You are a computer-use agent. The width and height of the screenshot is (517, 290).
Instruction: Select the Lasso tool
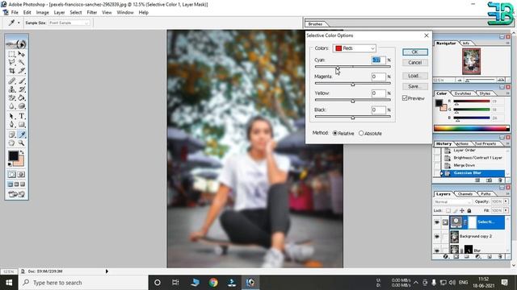[x=12, y=62]
